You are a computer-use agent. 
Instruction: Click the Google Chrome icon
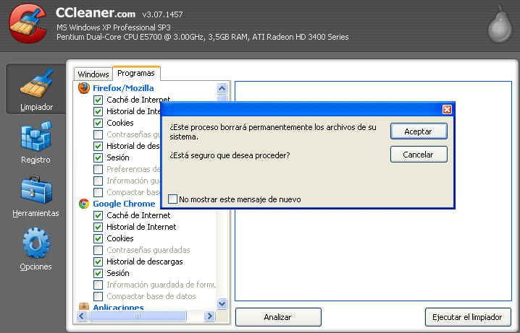[x=84, y=204]
